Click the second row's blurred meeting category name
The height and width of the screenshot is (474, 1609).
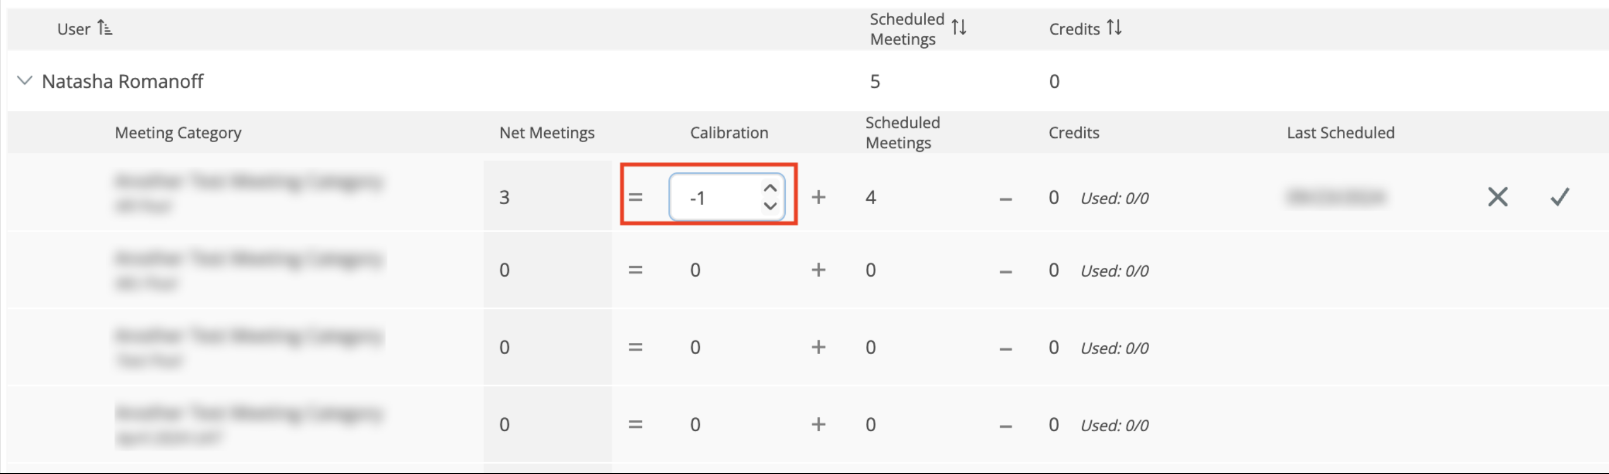pyautogui.click(x=249, y=259)
